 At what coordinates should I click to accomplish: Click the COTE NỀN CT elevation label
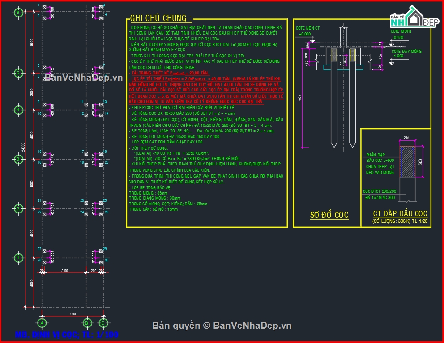coord(307,28)
